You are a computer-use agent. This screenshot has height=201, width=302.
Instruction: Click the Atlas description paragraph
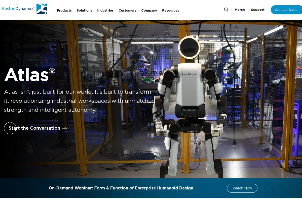tap(80, 101)
